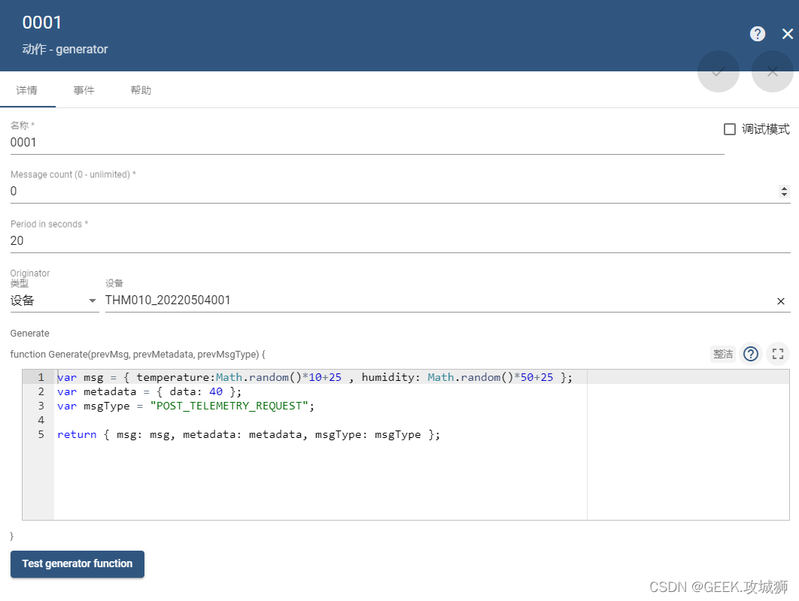Click the 名称 input field with 0001

tap(367, 143)
